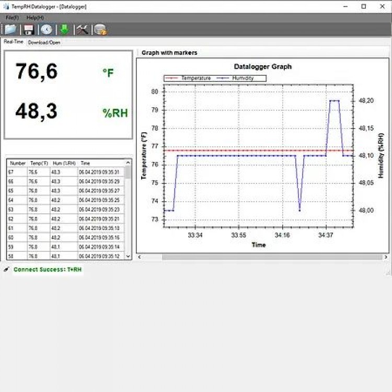Save data with the floppy disk icon

coord(29,29)
